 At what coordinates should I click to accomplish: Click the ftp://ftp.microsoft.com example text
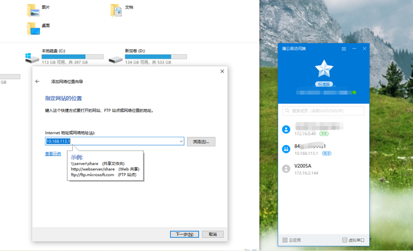pyautogui.click(x=92, y=175)
